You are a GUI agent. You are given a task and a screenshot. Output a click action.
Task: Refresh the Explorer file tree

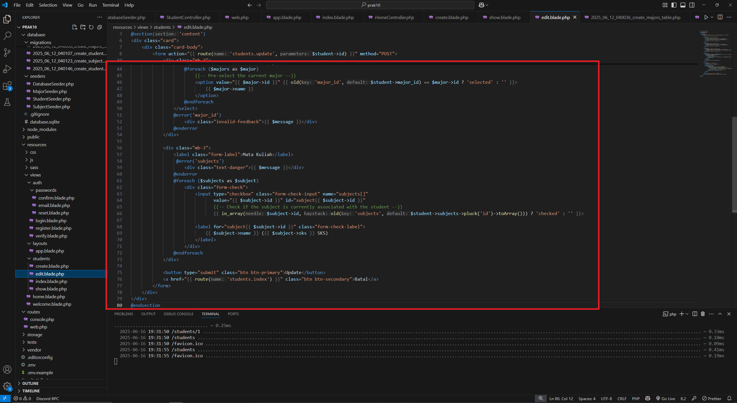pos(91,27)
